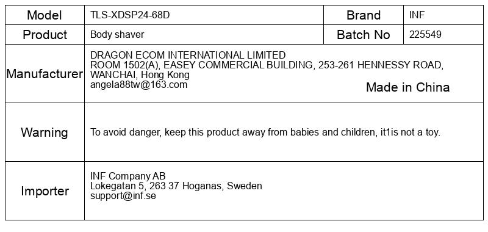Click the WANCHAI, Hong Kong line
488x232 pixels.
(x=140, y=74)
